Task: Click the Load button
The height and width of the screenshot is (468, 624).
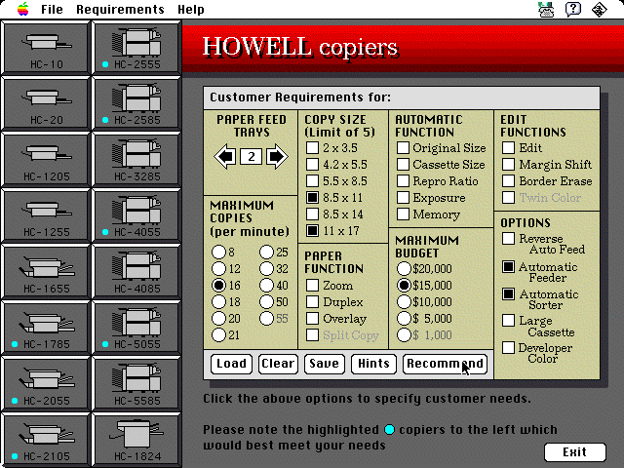Action: point(231,364)
